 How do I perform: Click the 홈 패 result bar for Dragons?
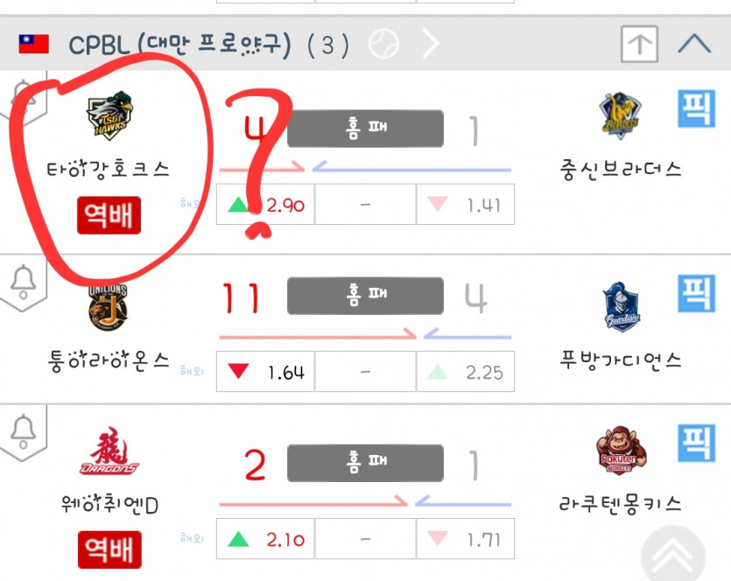click(x=365, y=463)
